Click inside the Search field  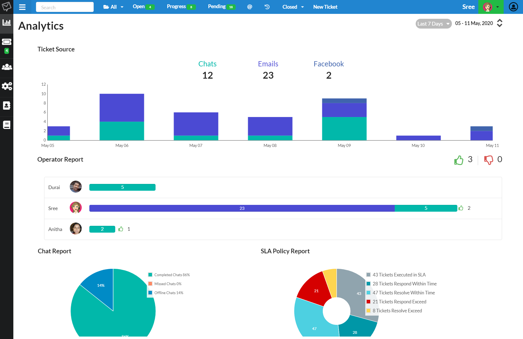65,7
